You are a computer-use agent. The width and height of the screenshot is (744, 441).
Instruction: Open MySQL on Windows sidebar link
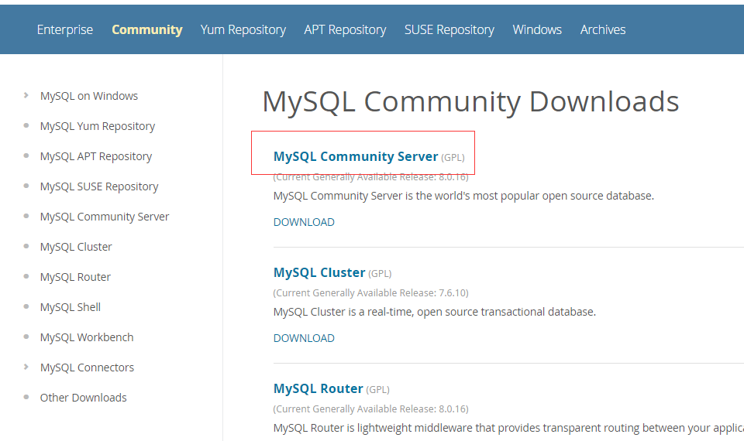pos(88,96)
